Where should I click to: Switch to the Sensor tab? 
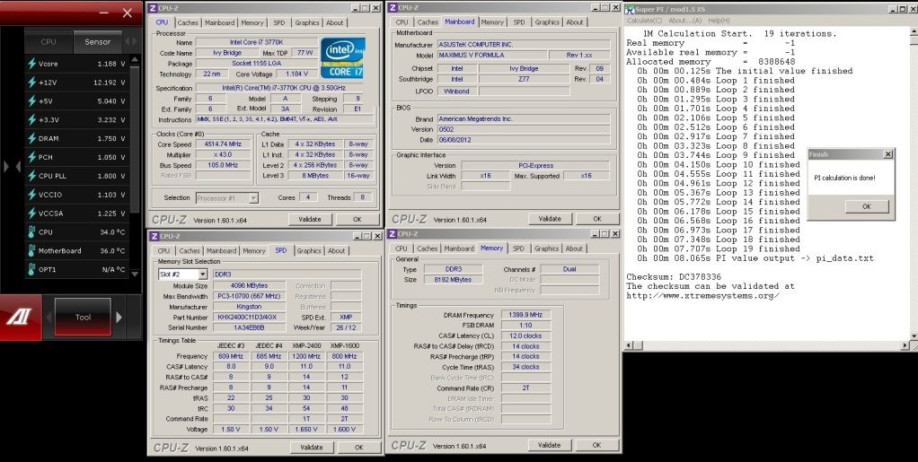click(98, 41)
